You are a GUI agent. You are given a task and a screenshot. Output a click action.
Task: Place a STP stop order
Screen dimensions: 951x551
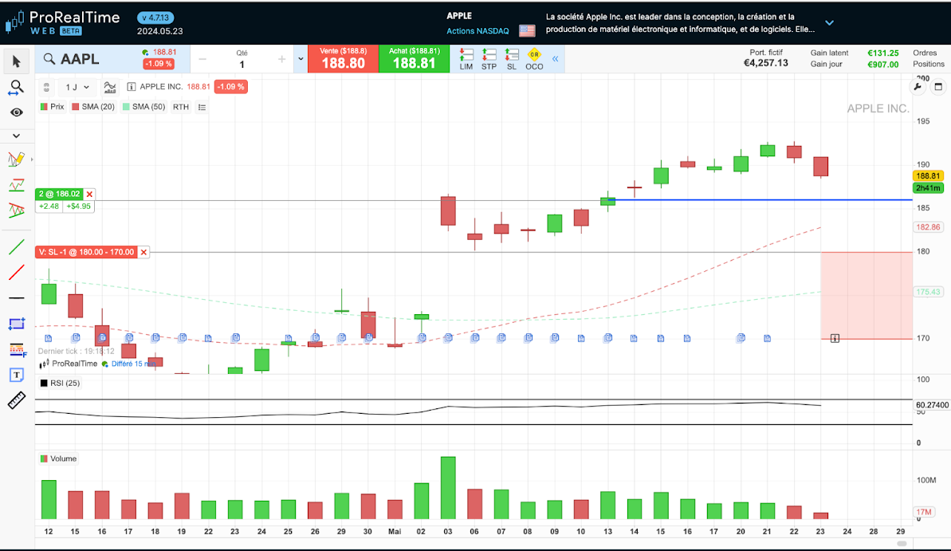tap(489, 59)
